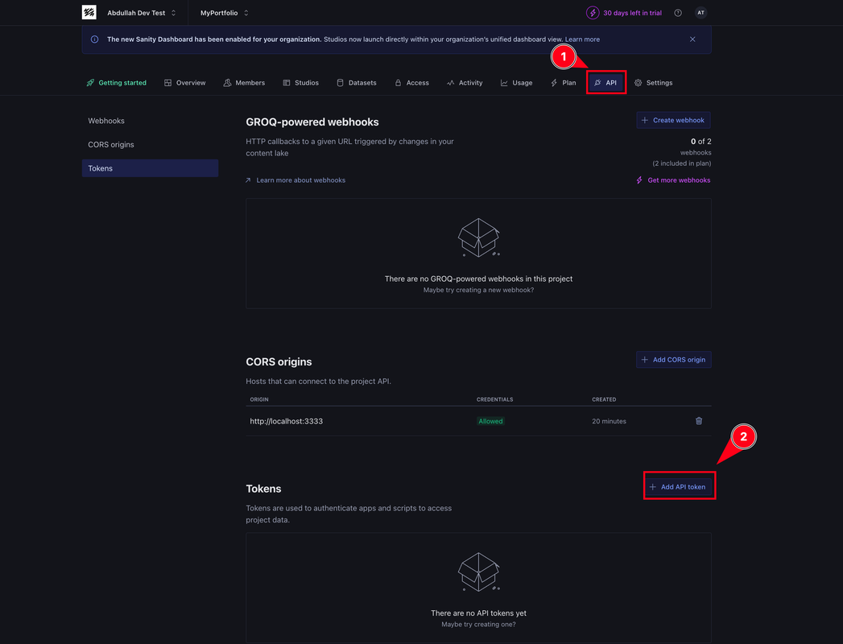Click the Add CORS origin button
This screenshot has width=843, height=644.
(x=674, y=360)
